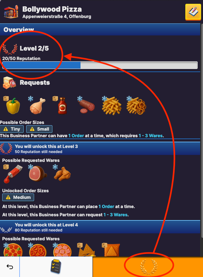Image resolution: width=203 pixels, height=277 pixels.
Task: Select the chicken drumstick ware icon
Action: click(x=37, y=105)
